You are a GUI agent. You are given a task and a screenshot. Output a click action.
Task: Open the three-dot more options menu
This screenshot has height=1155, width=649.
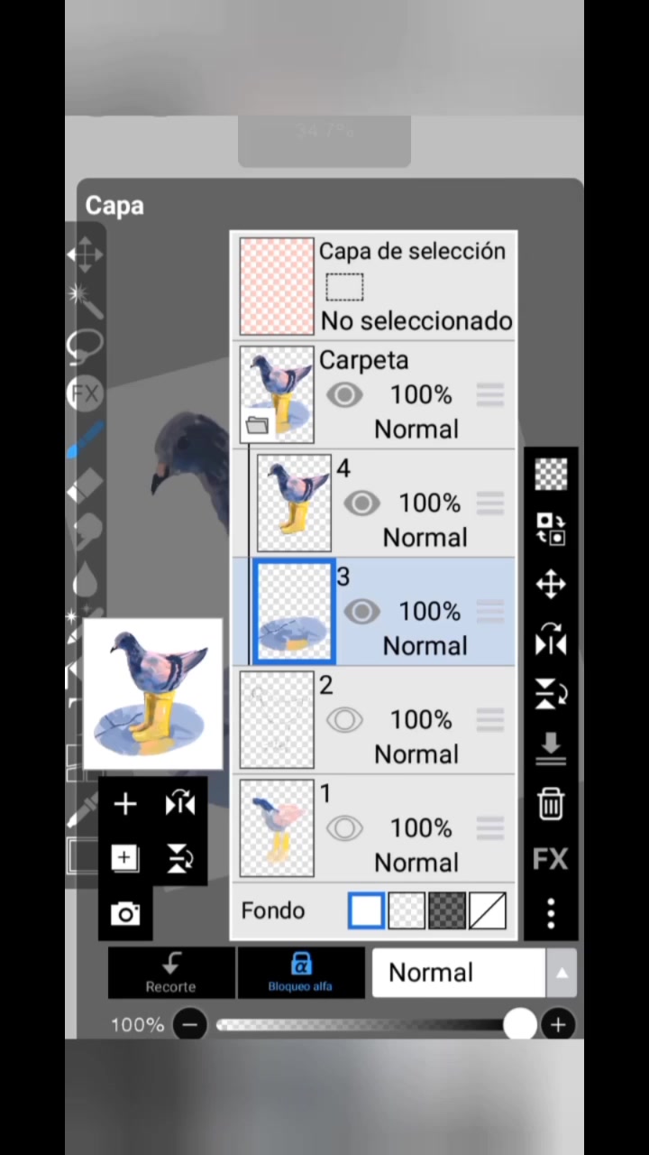tap(551, 913)
